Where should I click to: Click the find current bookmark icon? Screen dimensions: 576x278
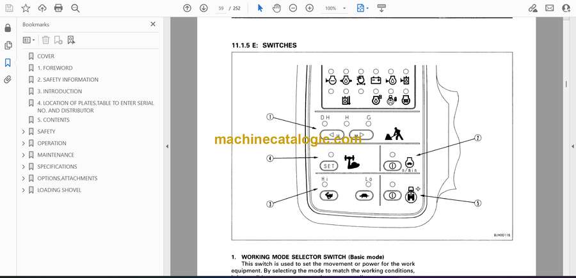pos(71,40)
